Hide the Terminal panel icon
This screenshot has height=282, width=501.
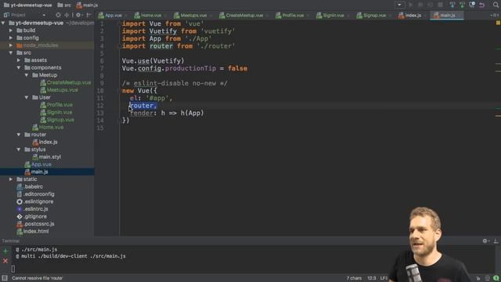[496, 241]
